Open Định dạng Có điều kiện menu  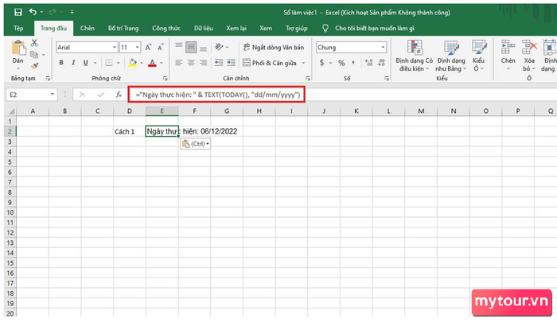tap(415, 56)
